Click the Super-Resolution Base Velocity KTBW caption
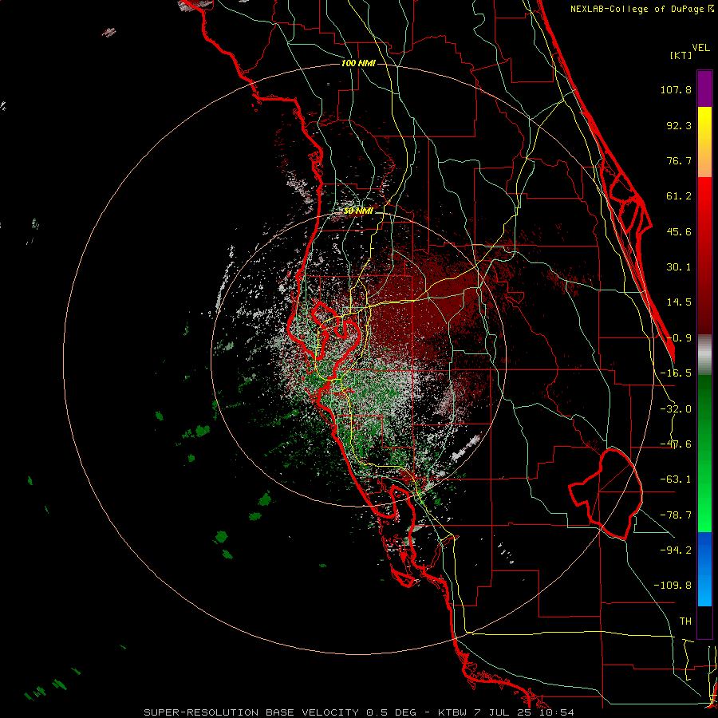 point(359,712)
